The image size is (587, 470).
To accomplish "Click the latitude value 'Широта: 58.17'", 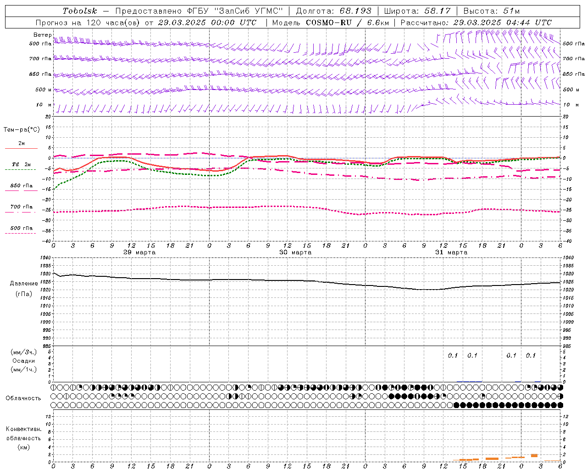I will coord(417,11).
